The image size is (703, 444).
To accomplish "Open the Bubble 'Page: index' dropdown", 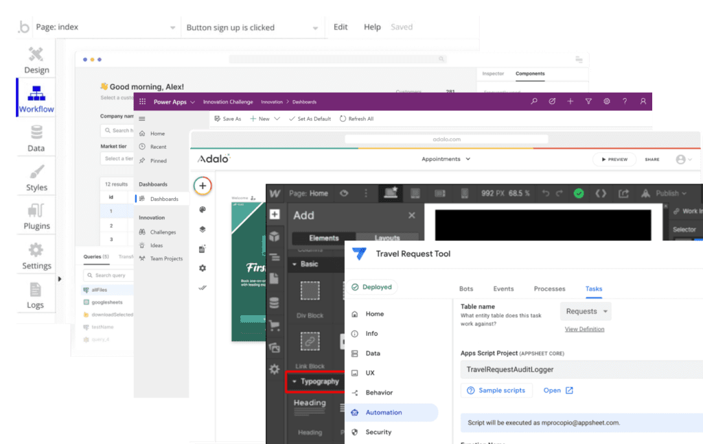I will point(105,27).
